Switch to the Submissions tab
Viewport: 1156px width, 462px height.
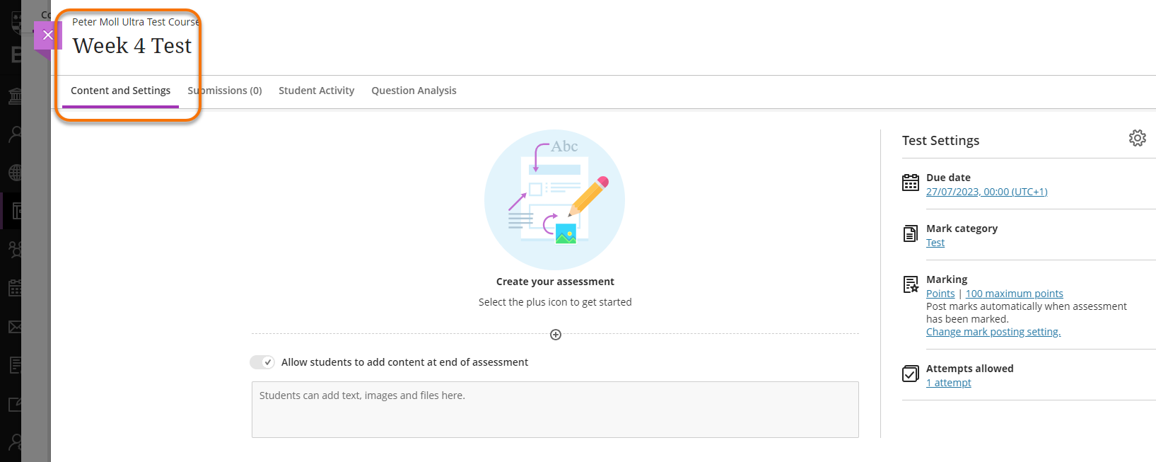[x=225, y=91]
